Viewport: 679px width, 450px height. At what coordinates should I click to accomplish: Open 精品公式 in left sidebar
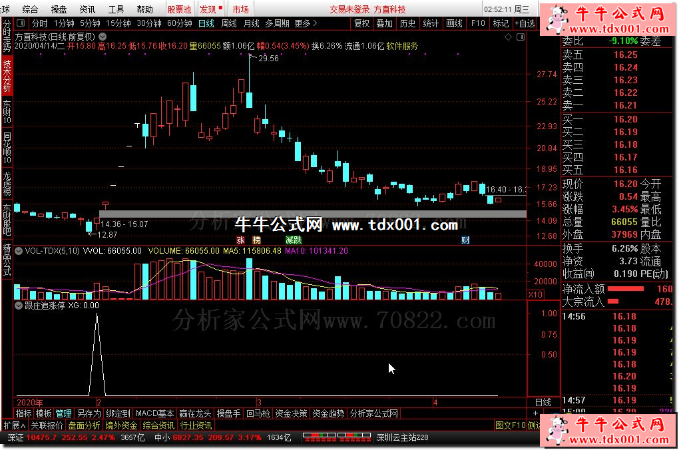[7, 260]
